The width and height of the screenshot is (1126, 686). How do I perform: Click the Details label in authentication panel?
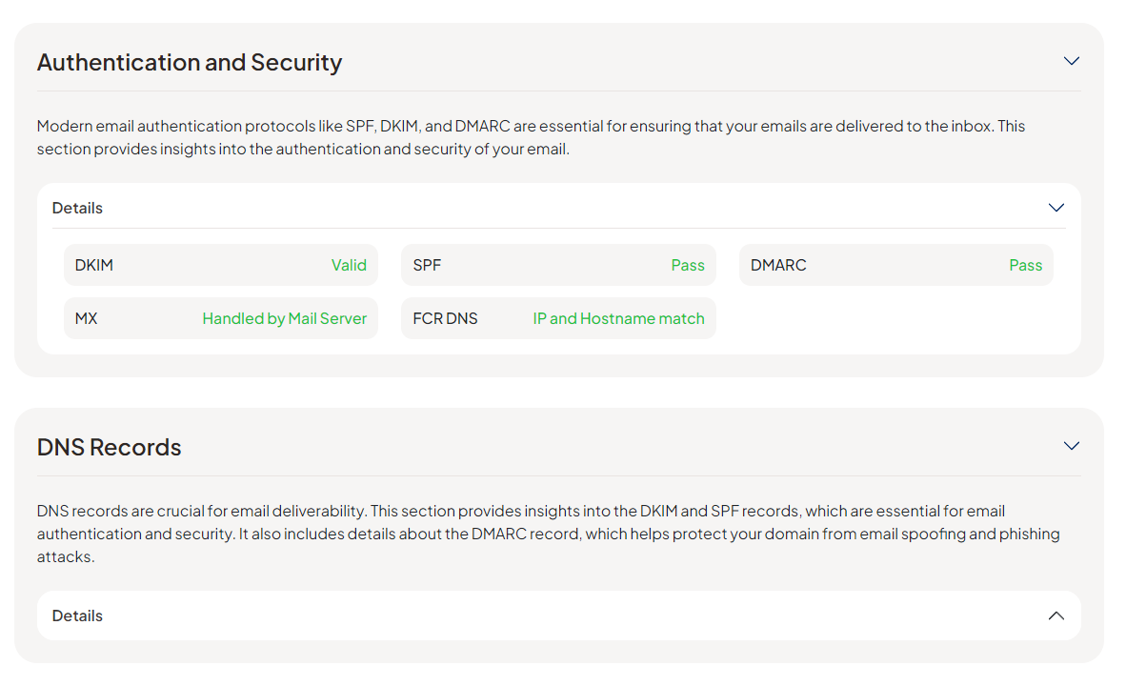click(x=77, y=208)
